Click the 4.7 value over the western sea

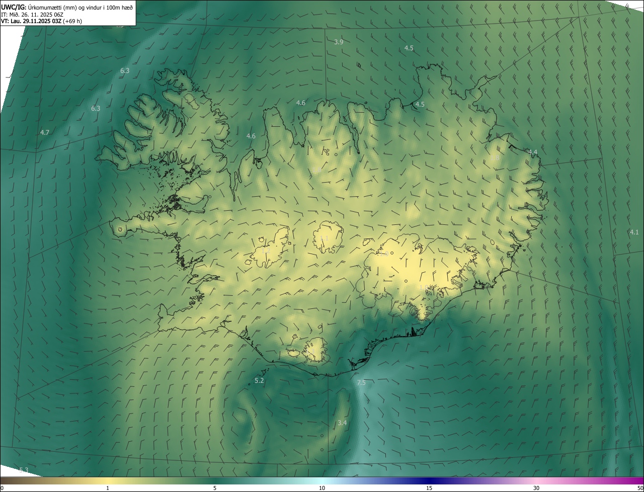(x=45, y=132)
